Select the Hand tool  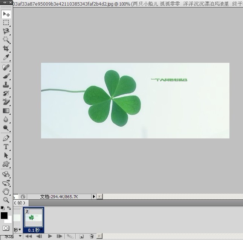6,191
